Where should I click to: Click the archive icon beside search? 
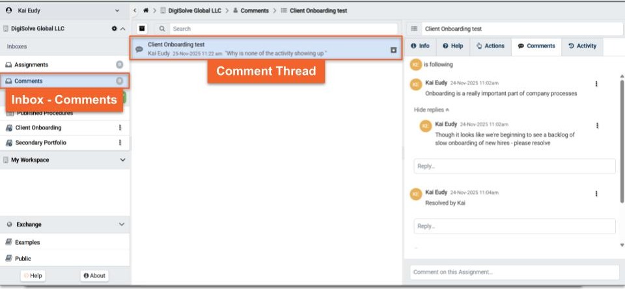[x=142, y=29]
